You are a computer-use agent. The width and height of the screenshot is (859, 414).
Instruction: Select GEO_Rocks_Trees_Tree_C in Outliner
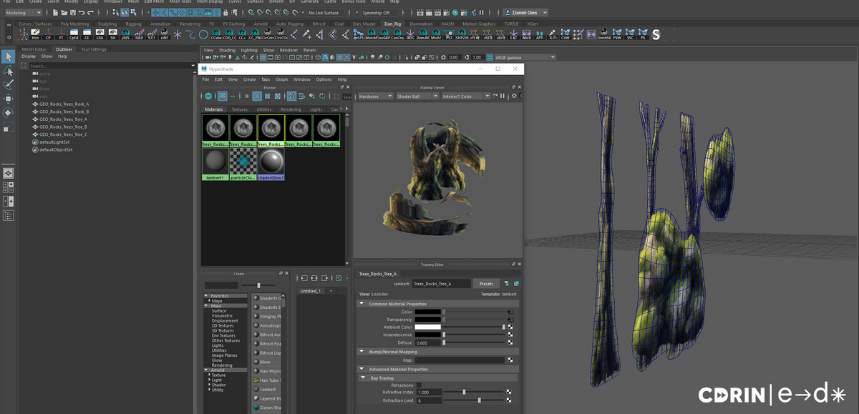coord(63,134)
